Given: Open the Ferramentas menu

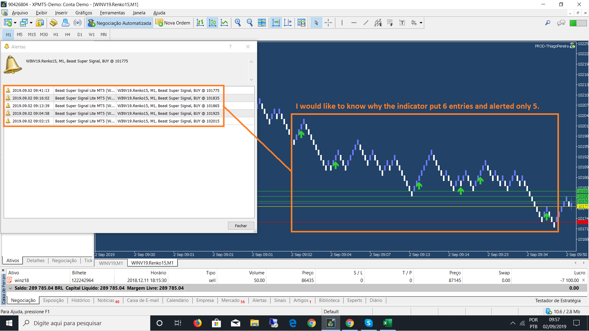Looking at the screenshot, I should [112, 13].
